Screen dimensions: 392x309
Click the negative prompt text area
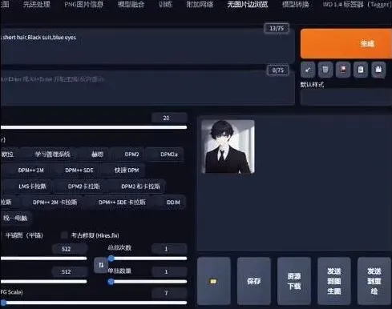(x=147, y=87)
